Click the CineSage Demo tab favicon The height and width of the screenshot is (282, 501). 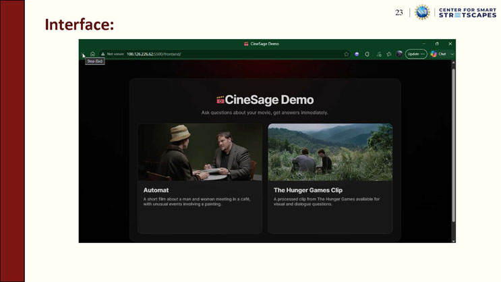[x=246, y=44]
